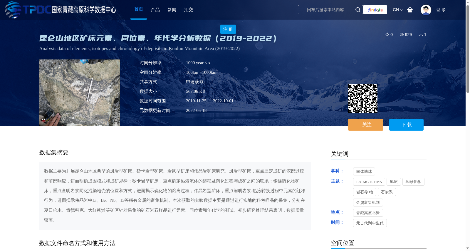Click the 元古代到中生代 time tag
This screenshot has width=470, height=251.
370,223
